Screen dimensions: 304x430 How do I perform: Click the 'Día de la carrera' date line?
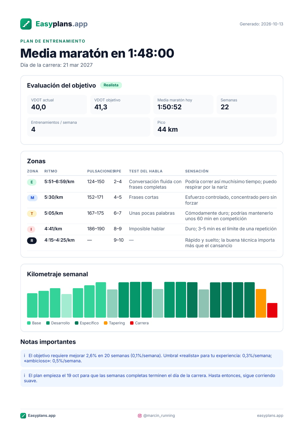pyautogui.click(x=57, y=65)
